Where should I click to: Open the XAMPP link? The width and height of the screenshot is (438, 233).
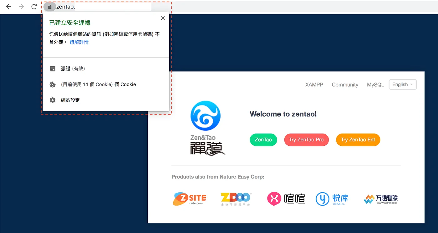[x=314, y=85]
